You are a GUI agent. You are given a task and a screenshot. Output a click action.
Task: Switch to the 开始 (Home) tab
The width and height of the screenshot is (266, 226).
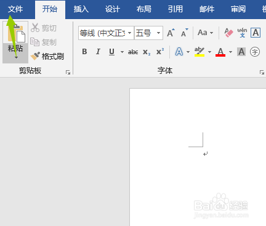pyautogui.click(x=50, y=9)
